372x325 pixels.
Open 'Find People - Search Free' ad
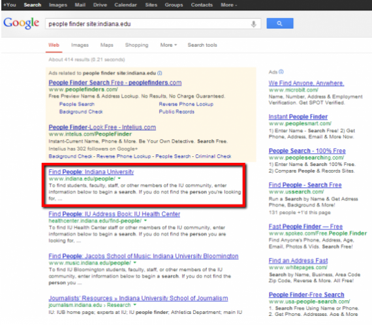305,184
